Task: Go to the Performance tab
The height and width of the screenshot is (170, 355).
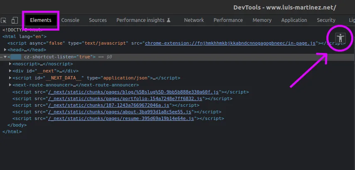Action: tap(228, 20)
